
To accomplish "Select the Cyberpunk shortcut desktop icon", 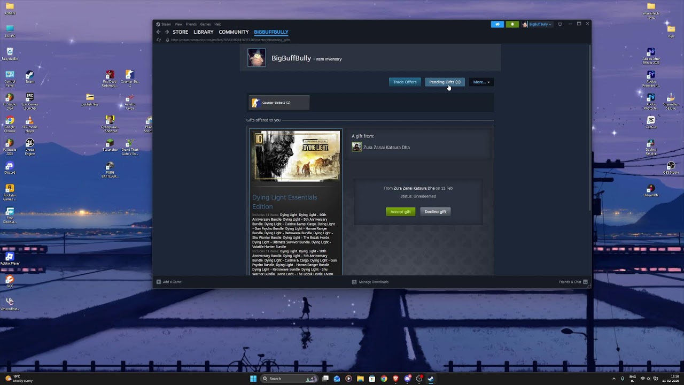I will [110, 124].
